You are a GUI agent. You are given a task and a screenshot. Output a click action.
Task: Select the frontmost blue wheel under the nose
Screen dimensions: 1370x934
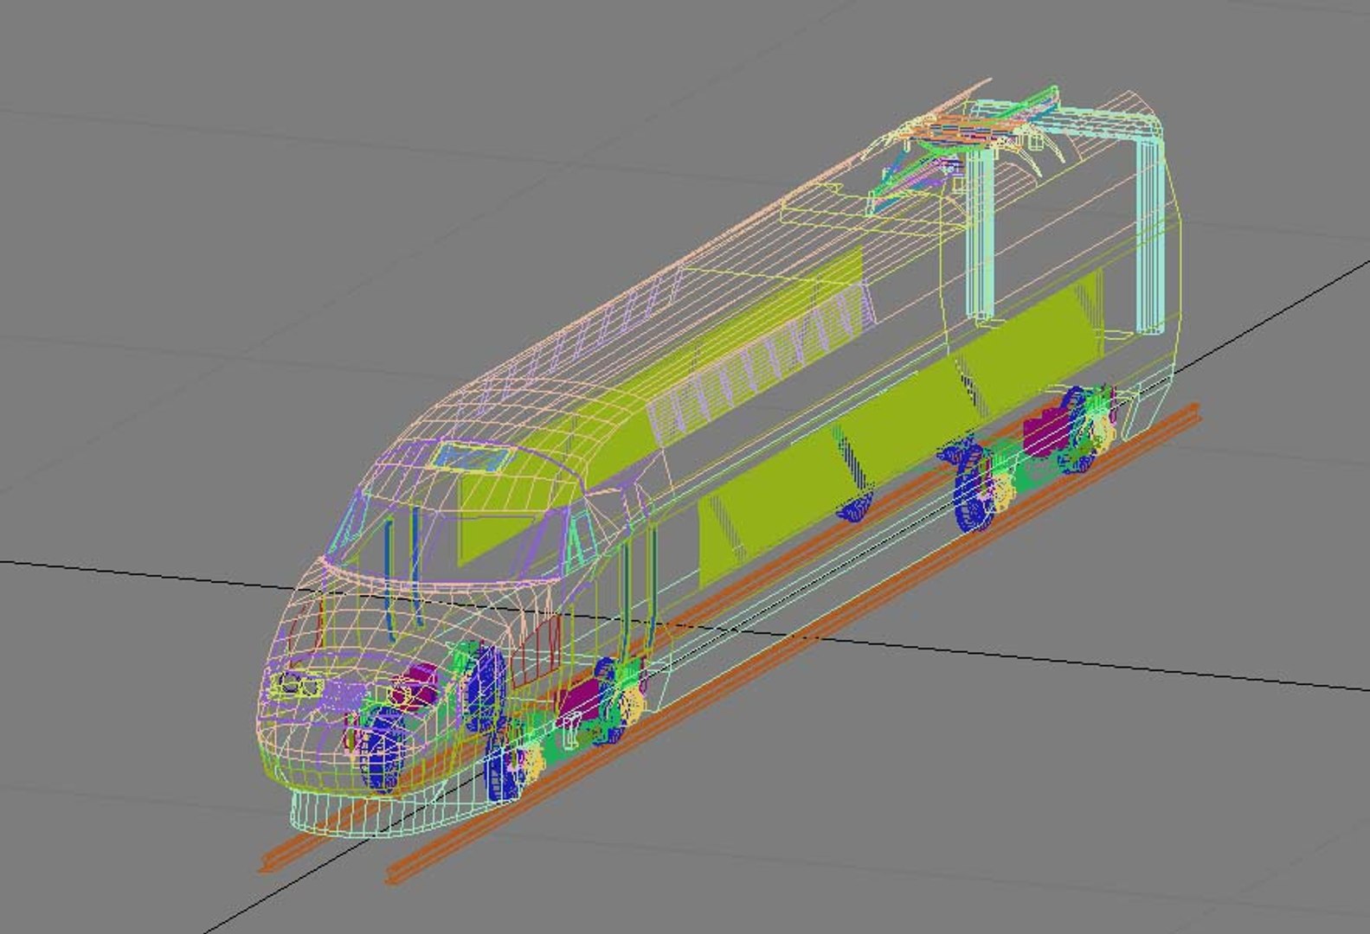383,749
